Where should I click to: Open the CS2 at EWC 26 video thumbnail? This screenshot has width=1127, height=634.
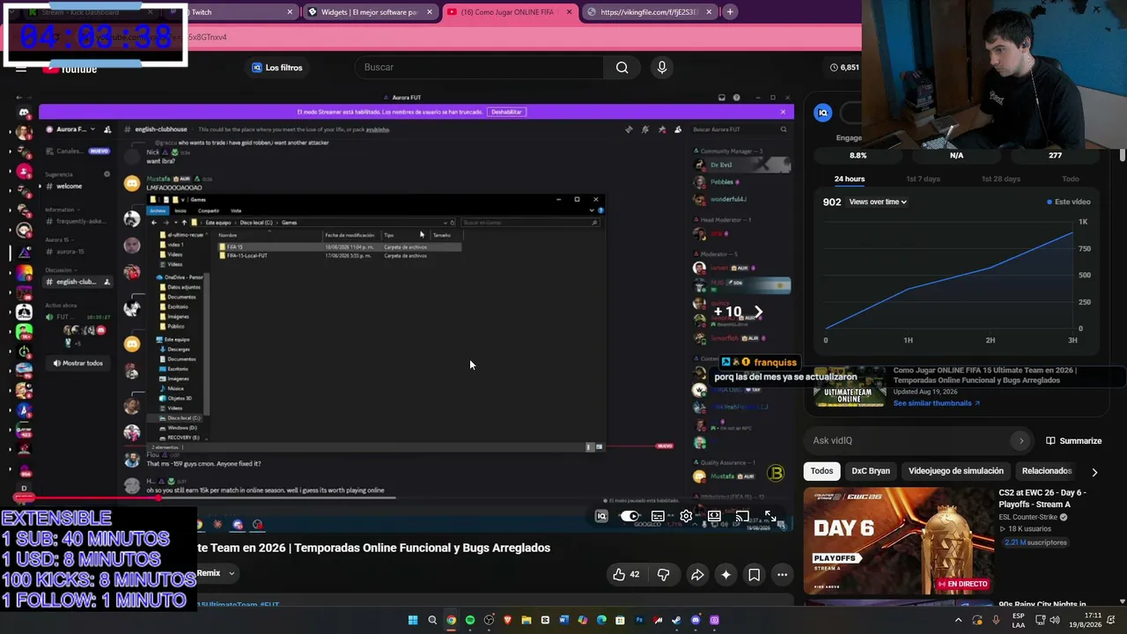coord(898,542)
